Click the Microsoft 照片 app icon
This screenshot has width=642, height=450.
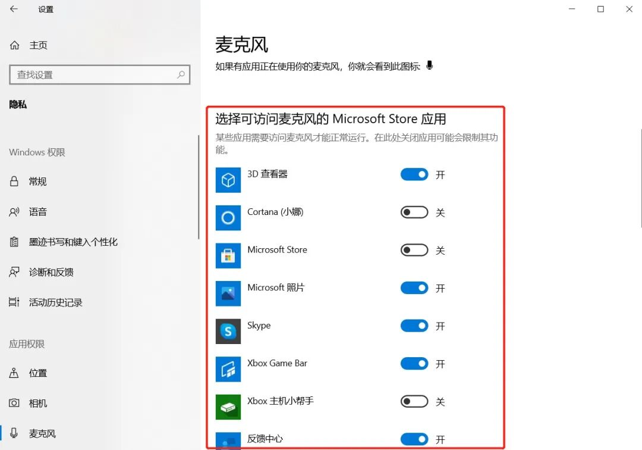click(x=228, y=293)
